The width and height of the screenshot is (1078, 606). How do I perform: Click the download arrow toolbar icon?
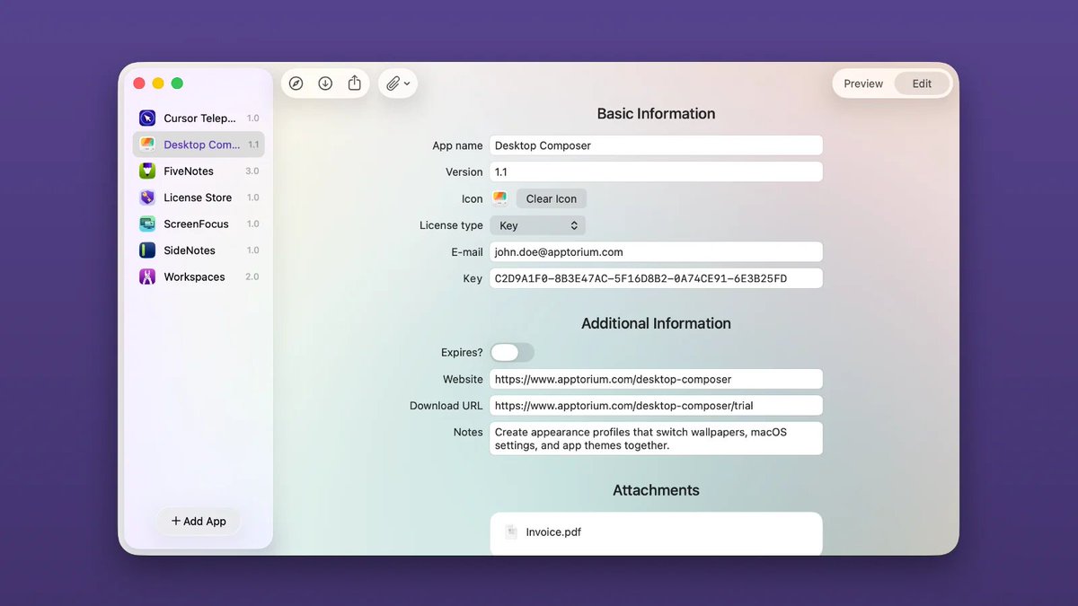[325, 83]
